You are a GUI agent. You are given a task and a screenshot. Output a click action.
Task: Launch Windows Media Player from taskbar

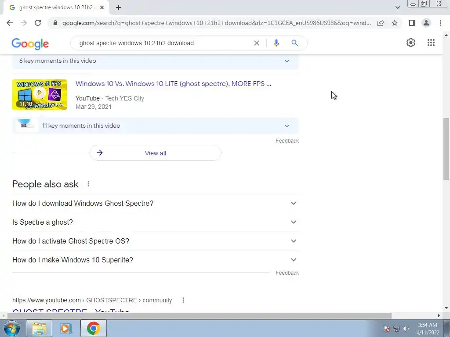65,328
